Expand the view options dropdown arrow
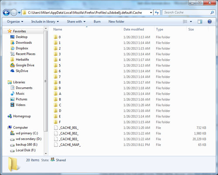218x175 pixels. pos(191,21)
